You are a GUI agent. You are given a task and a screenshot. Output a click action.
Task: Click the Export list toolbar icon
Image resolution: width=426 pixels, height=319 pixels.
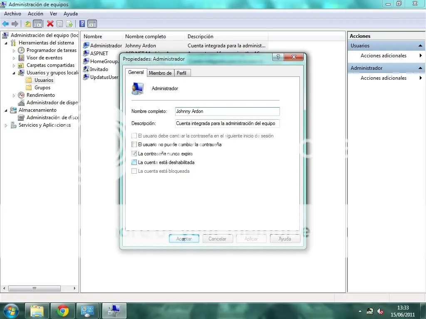[x=69, y=24]
